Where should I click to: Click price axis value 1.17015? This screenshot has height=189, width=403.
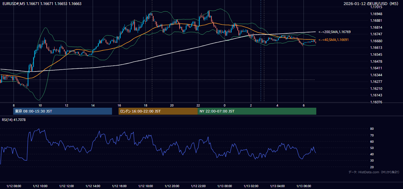pyautogui.click(x=376, y=7)
